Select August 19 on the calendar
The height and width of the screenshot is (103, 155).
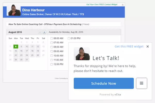click(x=38, y=51)
